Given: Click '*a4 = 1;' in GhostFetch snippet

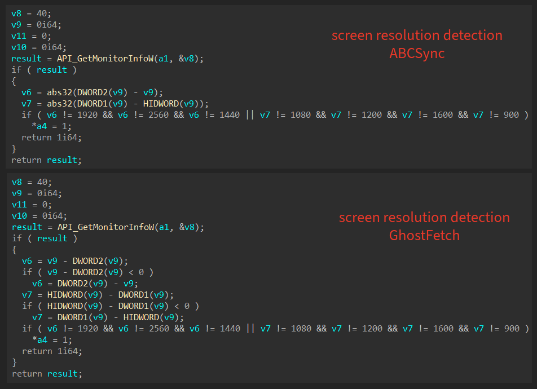Looking at the screenshot, I should click(52, 340).
